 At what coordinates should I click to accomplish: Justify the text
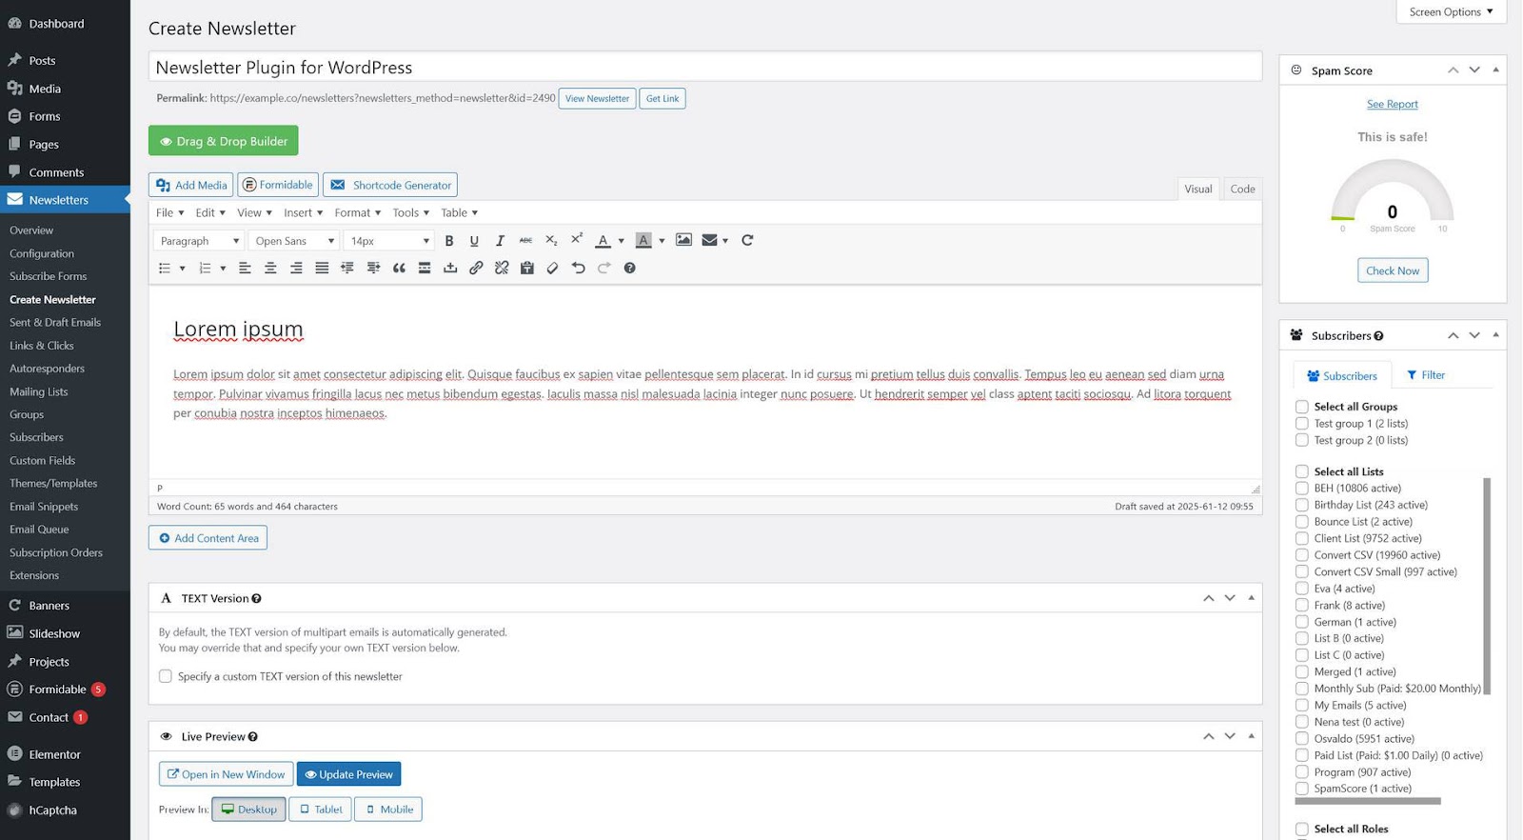pos(322,269)
